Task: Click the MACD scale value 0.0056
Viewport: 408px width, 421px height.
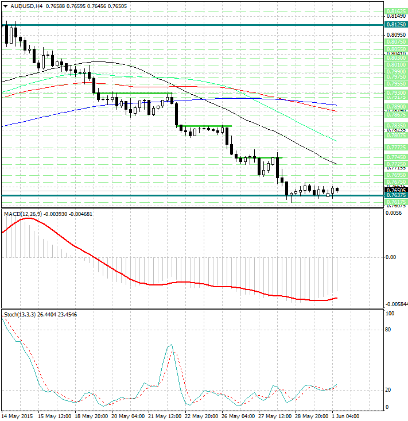Action: tap(394, 213)
